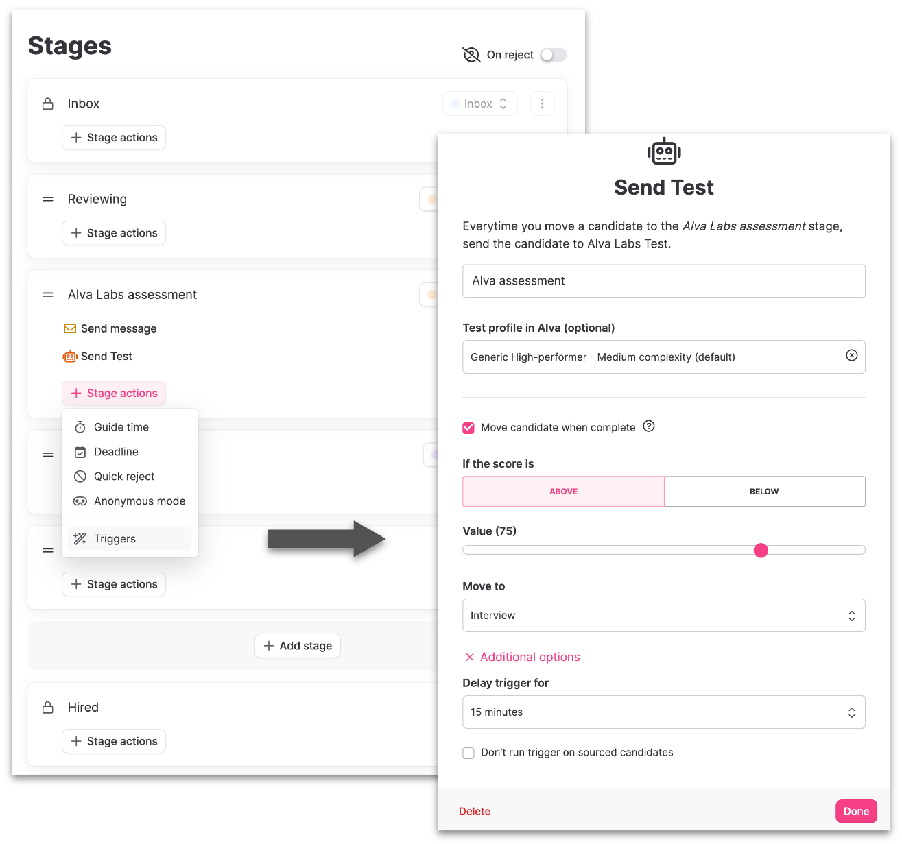Check Don't run trigger on sourced candidates
The image size is (902, 844).
point(468,753)
